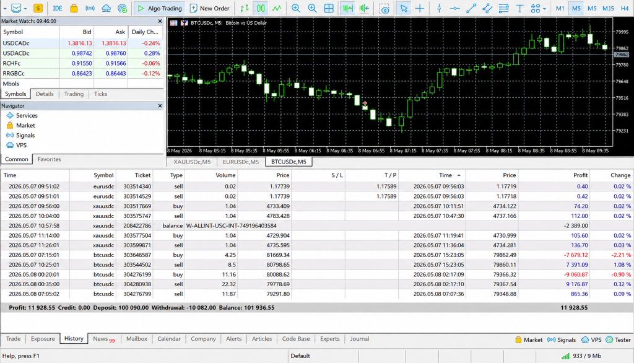Click Market button in bottom right bar
Viewport: 634px width, 363px height.
[x=529, y=340]
